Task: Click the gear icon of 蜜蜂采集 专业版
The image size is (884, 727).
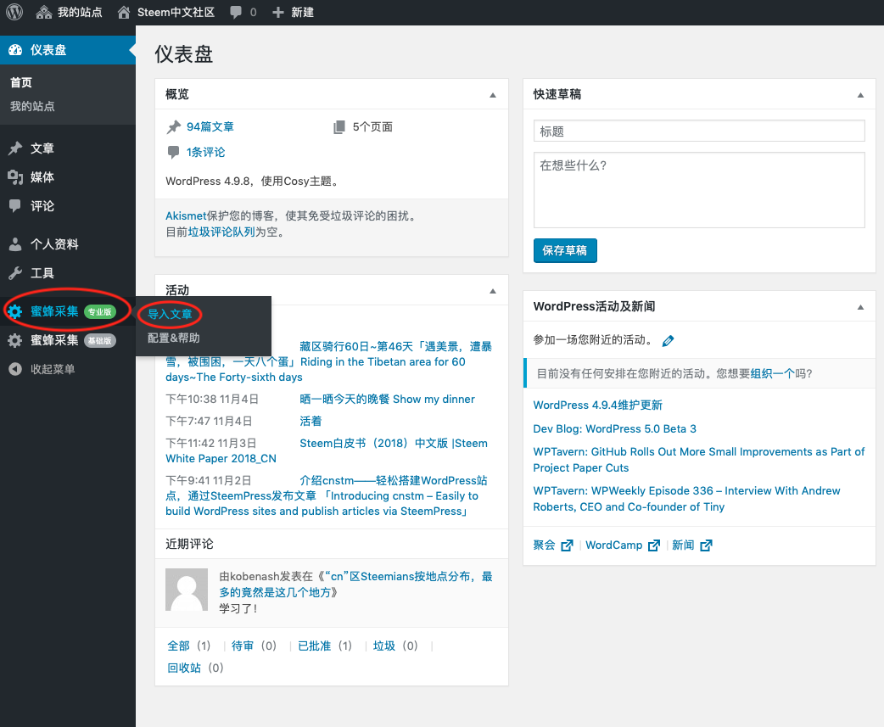Action: 15,311
